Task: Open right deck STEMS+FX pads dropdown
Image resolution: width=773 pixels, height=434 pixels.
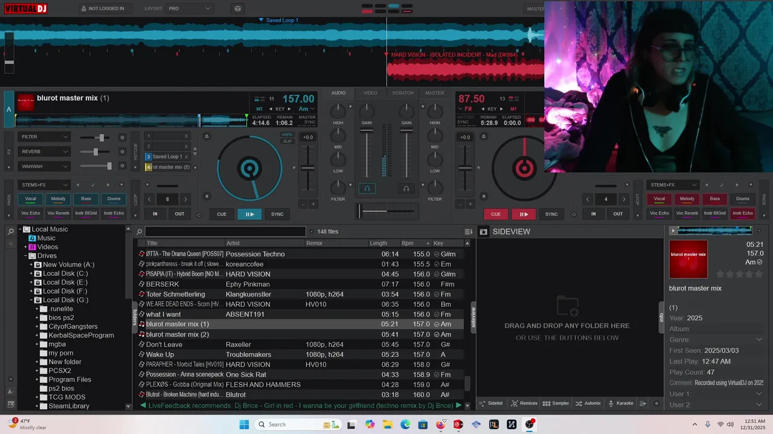Action: [x=673, y=185]
